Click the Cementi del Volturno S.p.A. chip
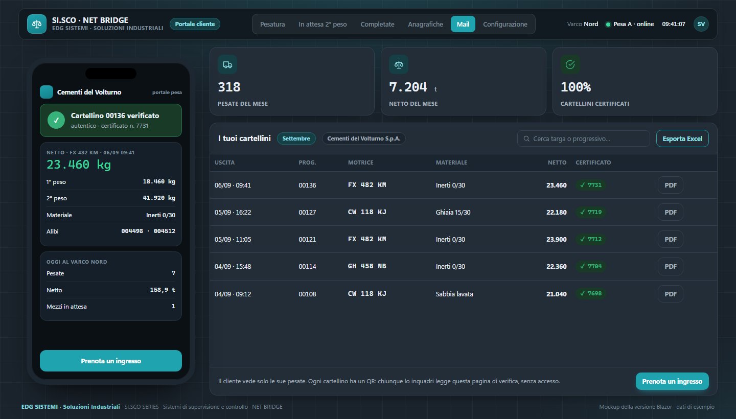 [364, 138]
